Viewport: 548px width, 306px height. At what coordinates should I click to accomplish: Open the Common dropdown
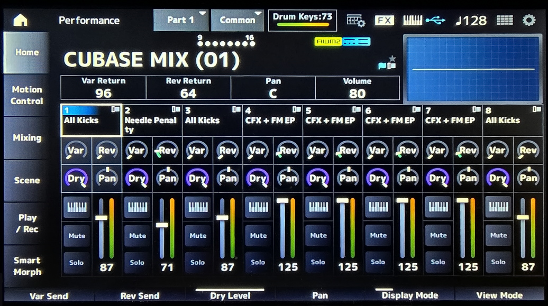pos(238,20)
